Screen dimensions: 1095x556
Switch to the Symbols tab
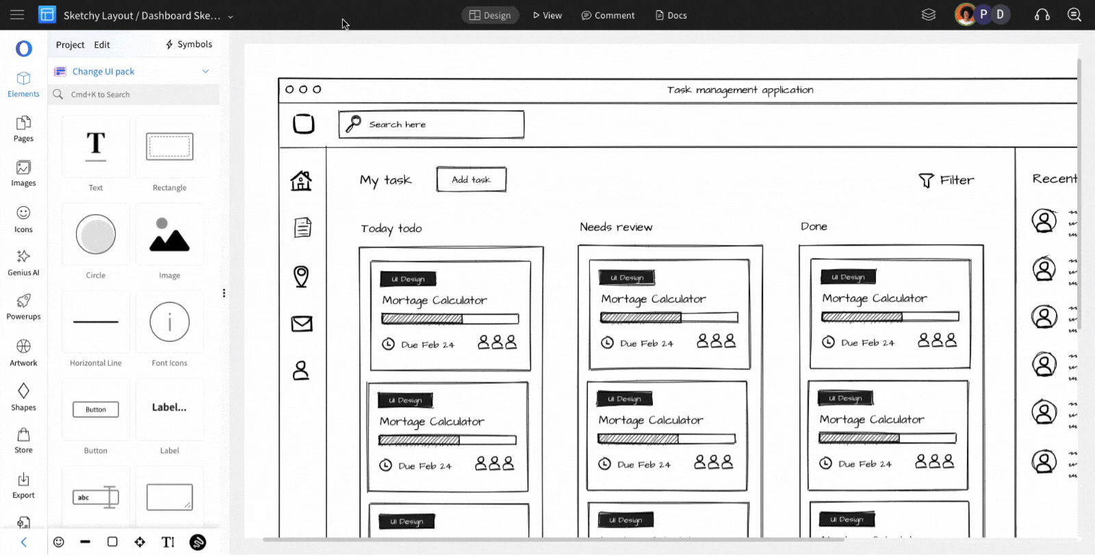pos(189,44)
